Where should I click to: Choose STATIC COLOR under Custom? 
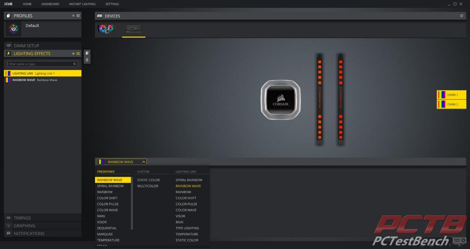click(148, 180)
